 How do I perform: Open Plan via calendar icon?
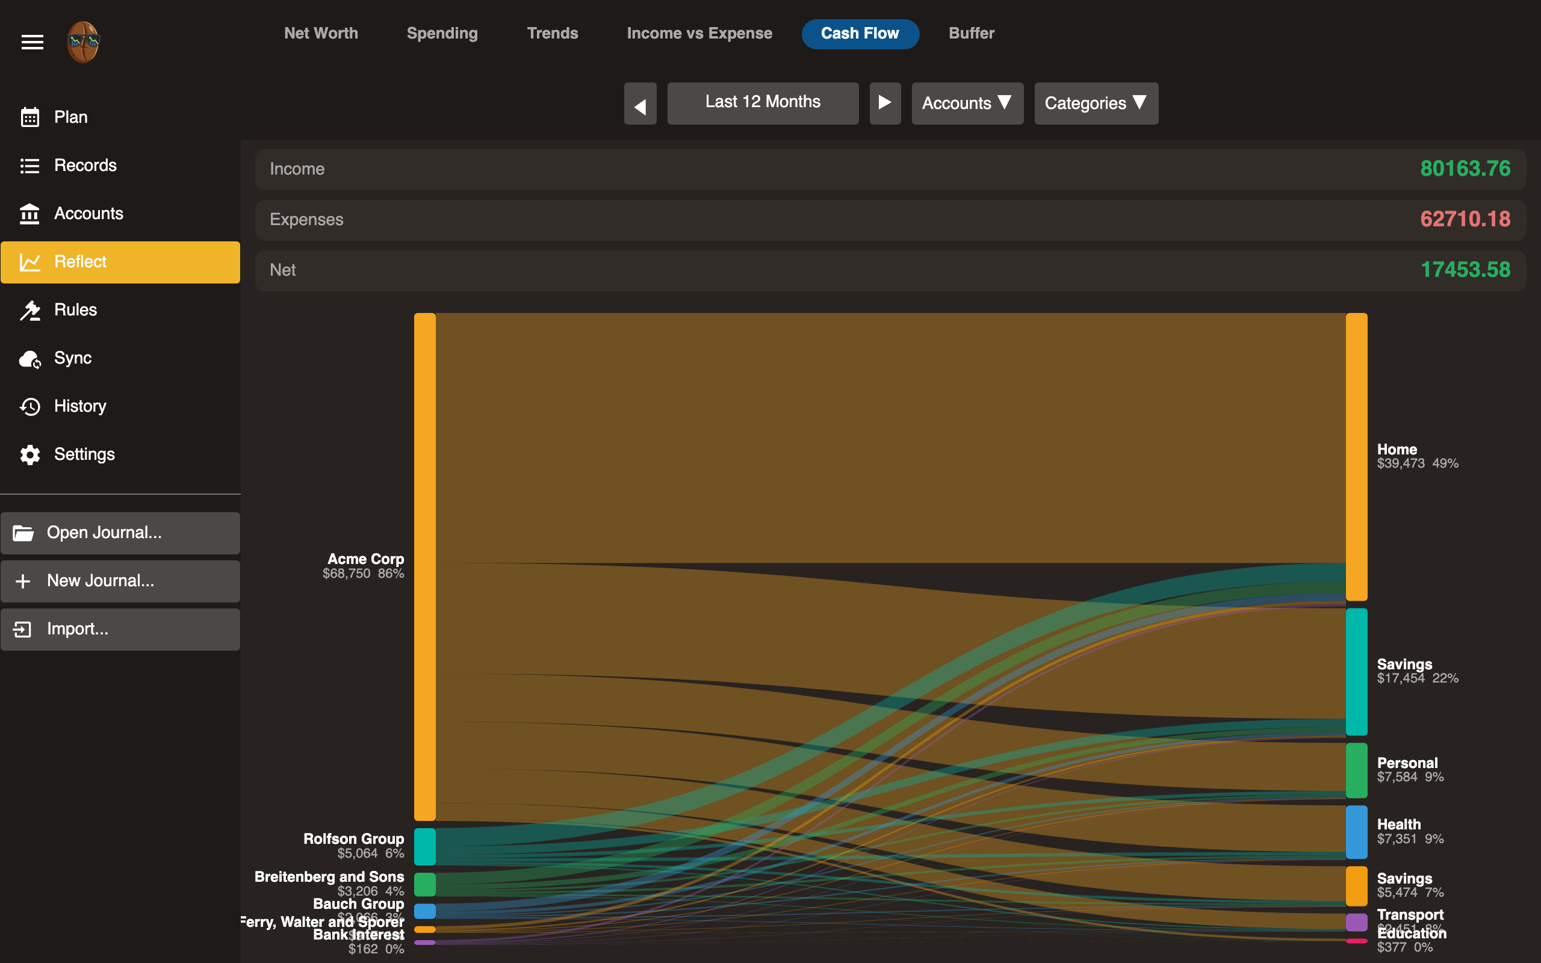click(29, 117)
